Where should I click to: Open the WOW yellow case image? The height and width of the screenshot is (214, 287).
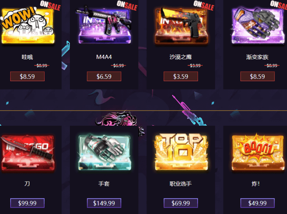coord(28,25)
